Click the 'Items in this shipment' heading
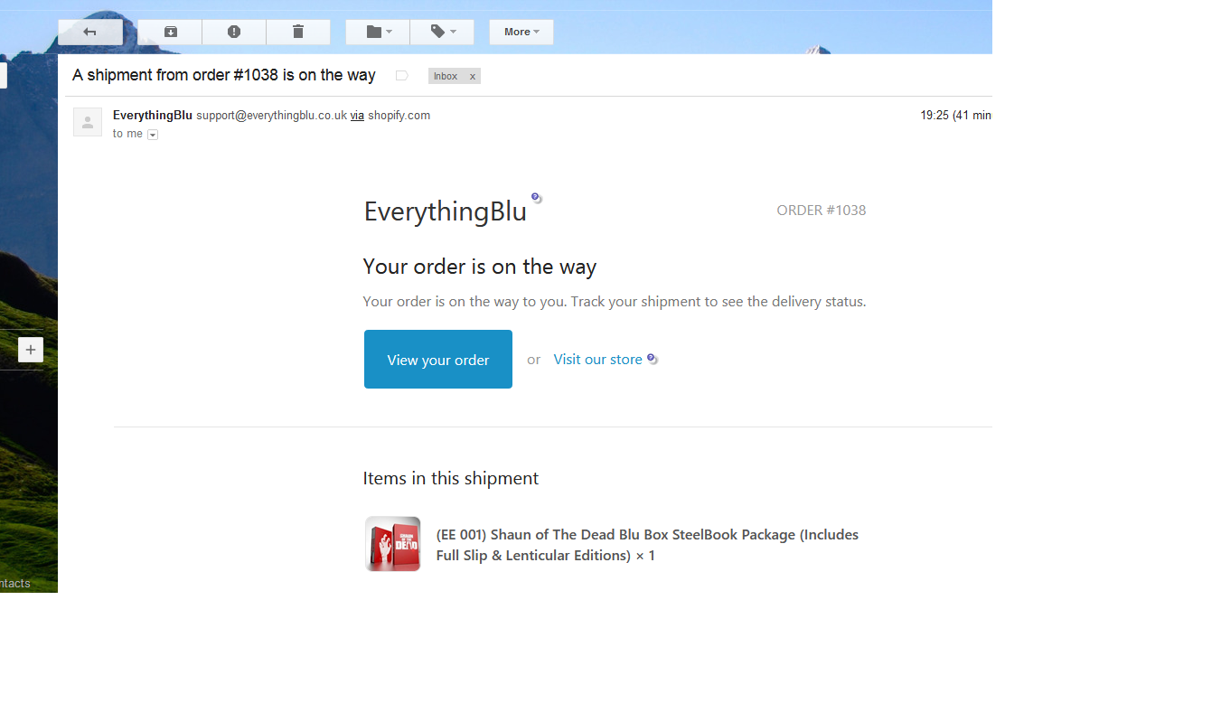The height and width of the screenshot is (722, 1221). (451, 478)
